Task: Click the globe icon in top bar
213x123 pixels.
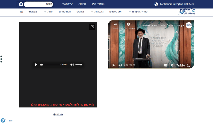Action: 156,4
